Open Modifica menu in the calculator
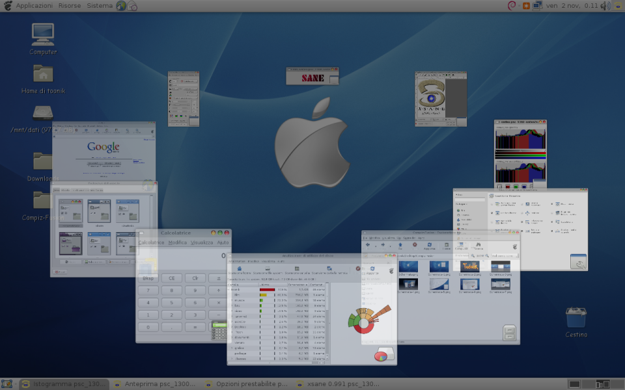 pyautogui.click(x=177, y=242)
